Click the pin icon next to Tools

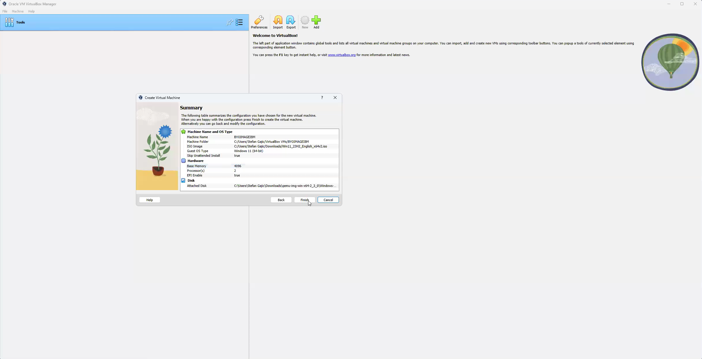[230, 22]
